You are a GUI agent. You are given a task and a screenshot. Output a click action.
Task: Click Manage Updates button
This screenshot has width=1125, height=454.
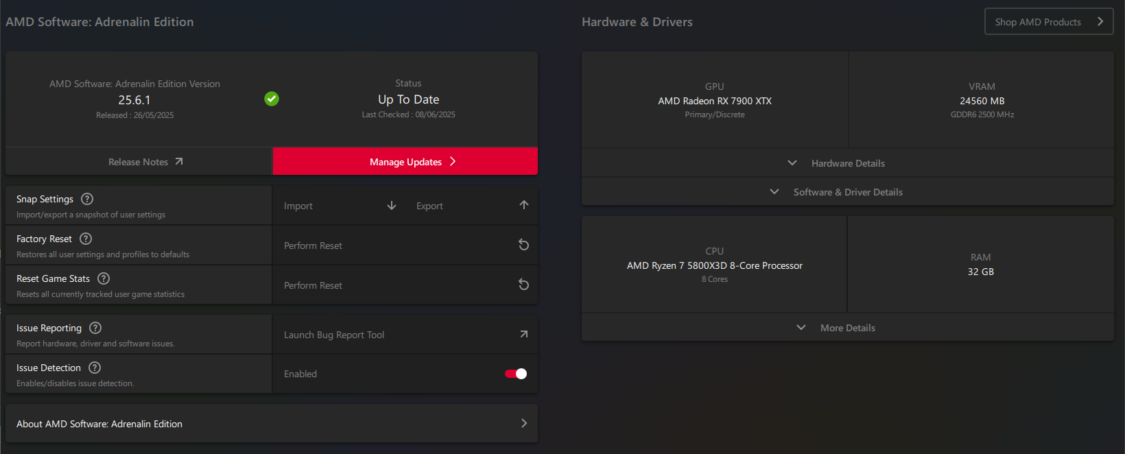[405, 162]
